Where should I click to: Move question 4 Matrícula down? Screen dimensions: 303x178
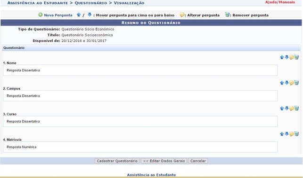point(287,134)
